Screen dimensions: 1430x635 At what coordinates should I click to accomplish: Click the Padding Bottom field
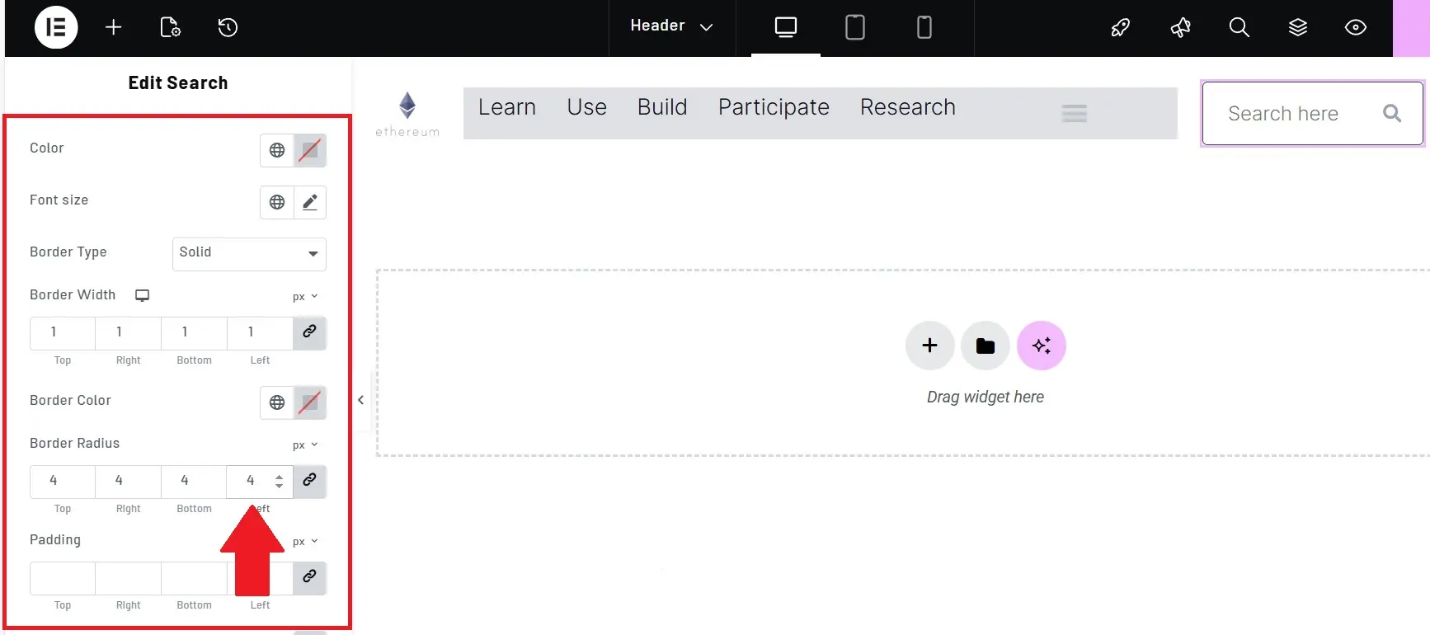pyautogui.click(x=194, y=578)
